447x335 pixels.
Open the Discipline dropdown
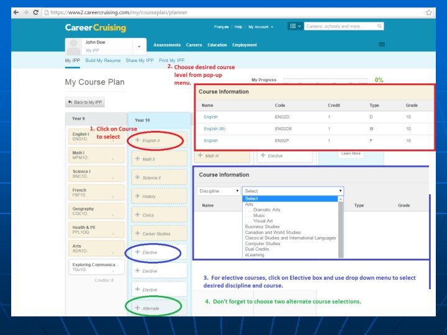219,191
